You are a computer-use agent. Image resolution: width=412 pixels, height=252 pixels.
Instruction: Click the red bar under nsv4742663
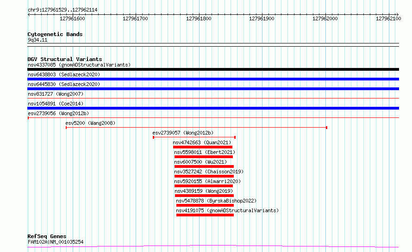tap(203, 147)
